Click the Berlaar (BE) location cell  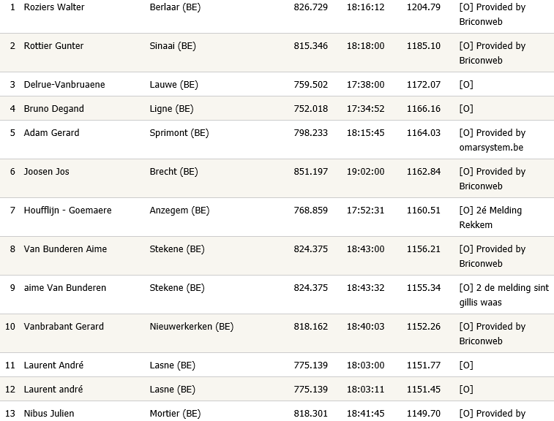coord(176,7)
